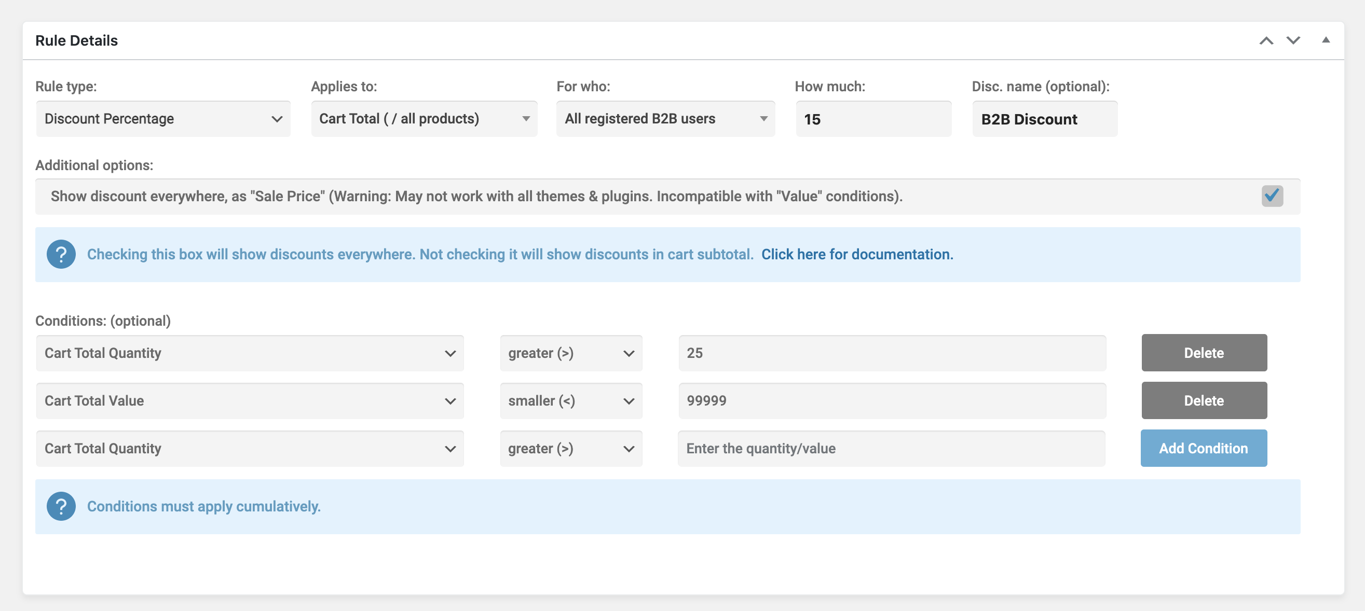This screenshot has width=1365, height=611.
Task: Delete the Cart Total Quantity condition
Action: (1204, 353)
